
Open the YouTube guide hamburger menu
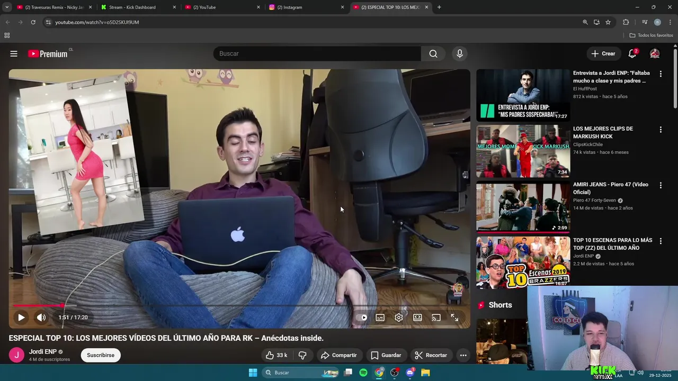(14, 53)
